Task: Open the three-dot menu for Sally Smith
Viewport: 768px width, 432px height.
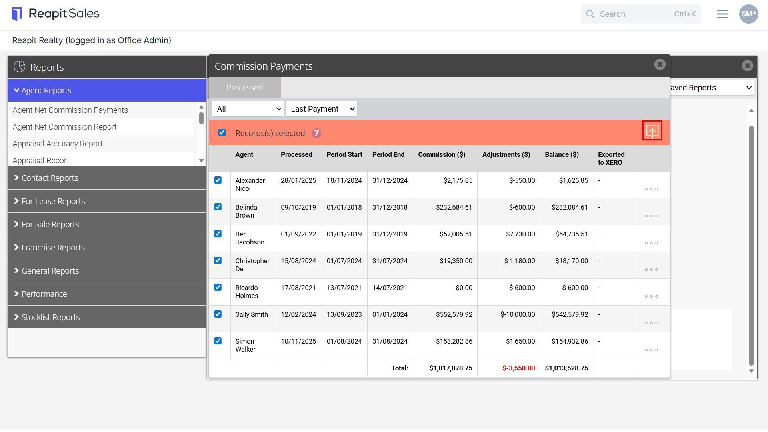Action: (651, 323)
